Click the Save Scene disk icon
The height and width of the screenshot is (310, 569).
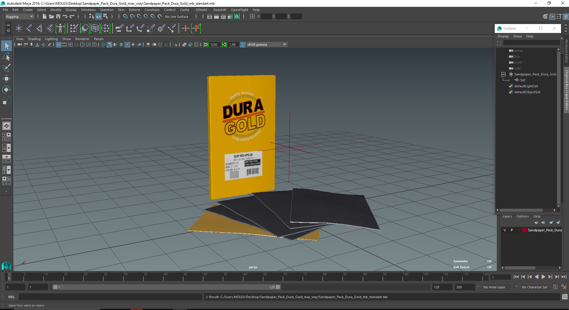58,17
